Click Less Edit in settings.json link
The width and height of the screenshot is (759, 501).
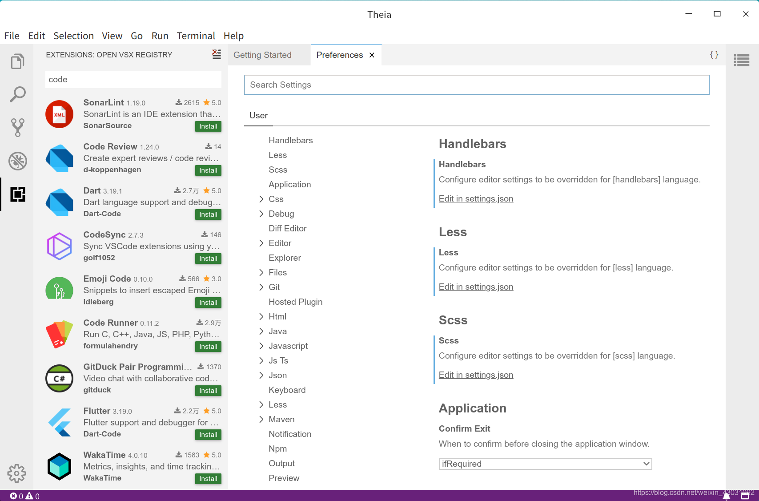476,287
